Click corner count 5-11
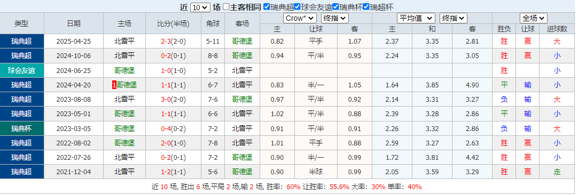 coord(213,42)
